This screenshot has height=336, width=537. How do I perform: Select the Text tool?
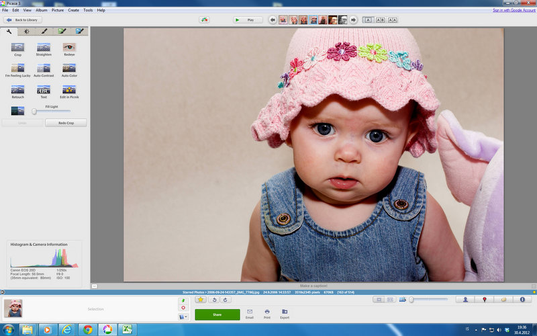click(x=44, y=91)
